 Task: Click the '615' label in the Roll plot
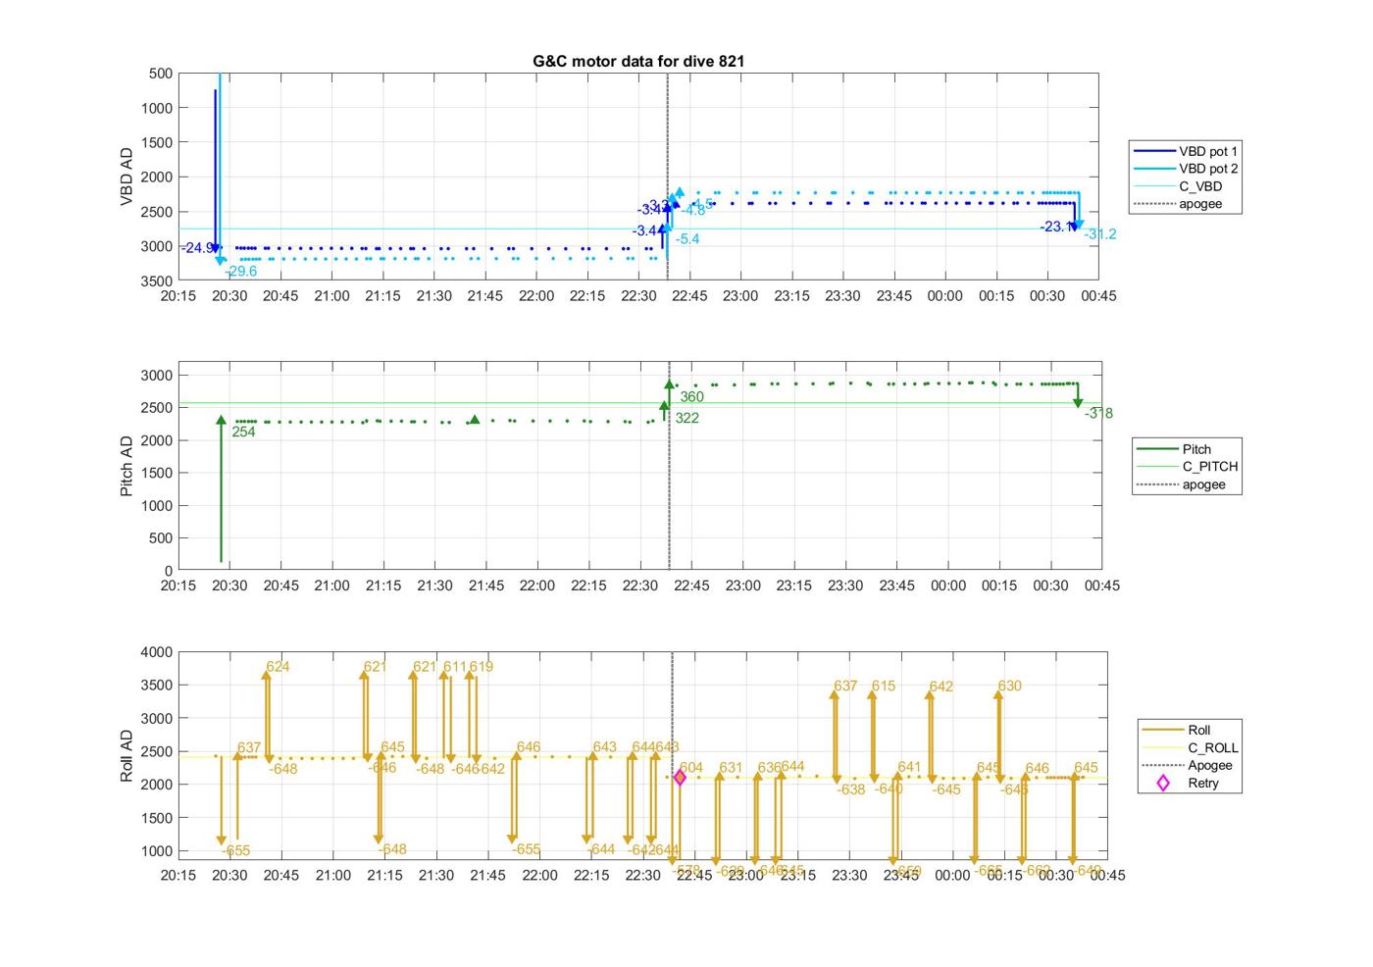884,687
